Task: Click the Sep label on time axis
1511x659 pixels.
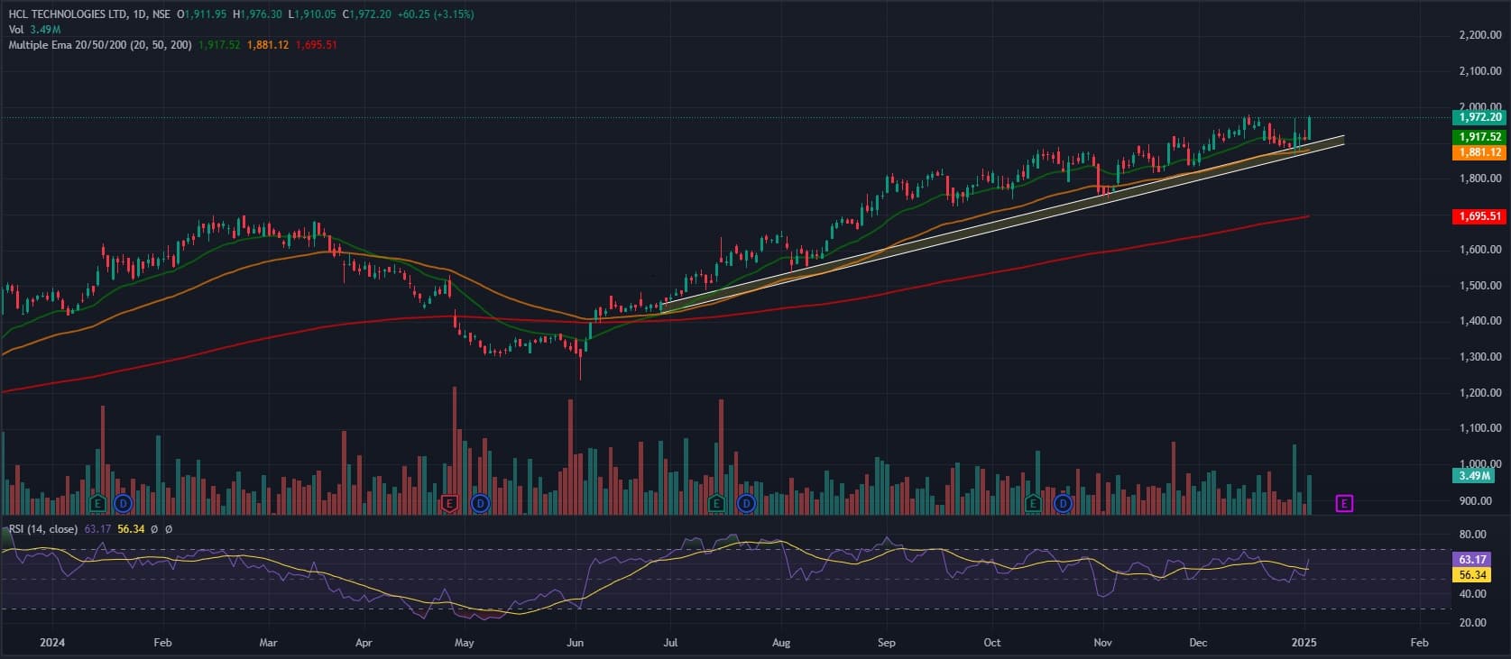Action: click(x=887, y=643)
